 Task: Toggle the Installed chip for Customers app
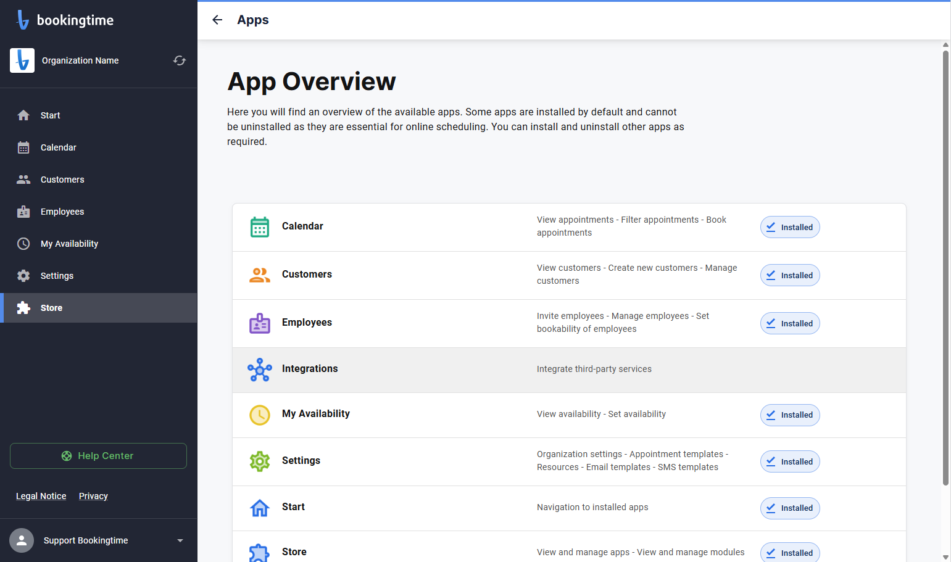click(x=790, y=275)
